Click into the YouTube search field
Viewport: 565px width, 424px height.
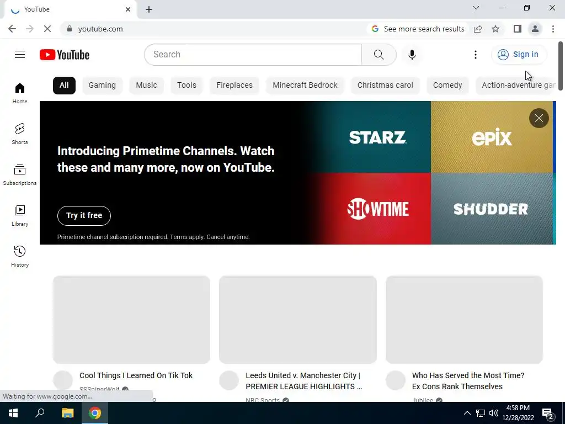point(253,55)
